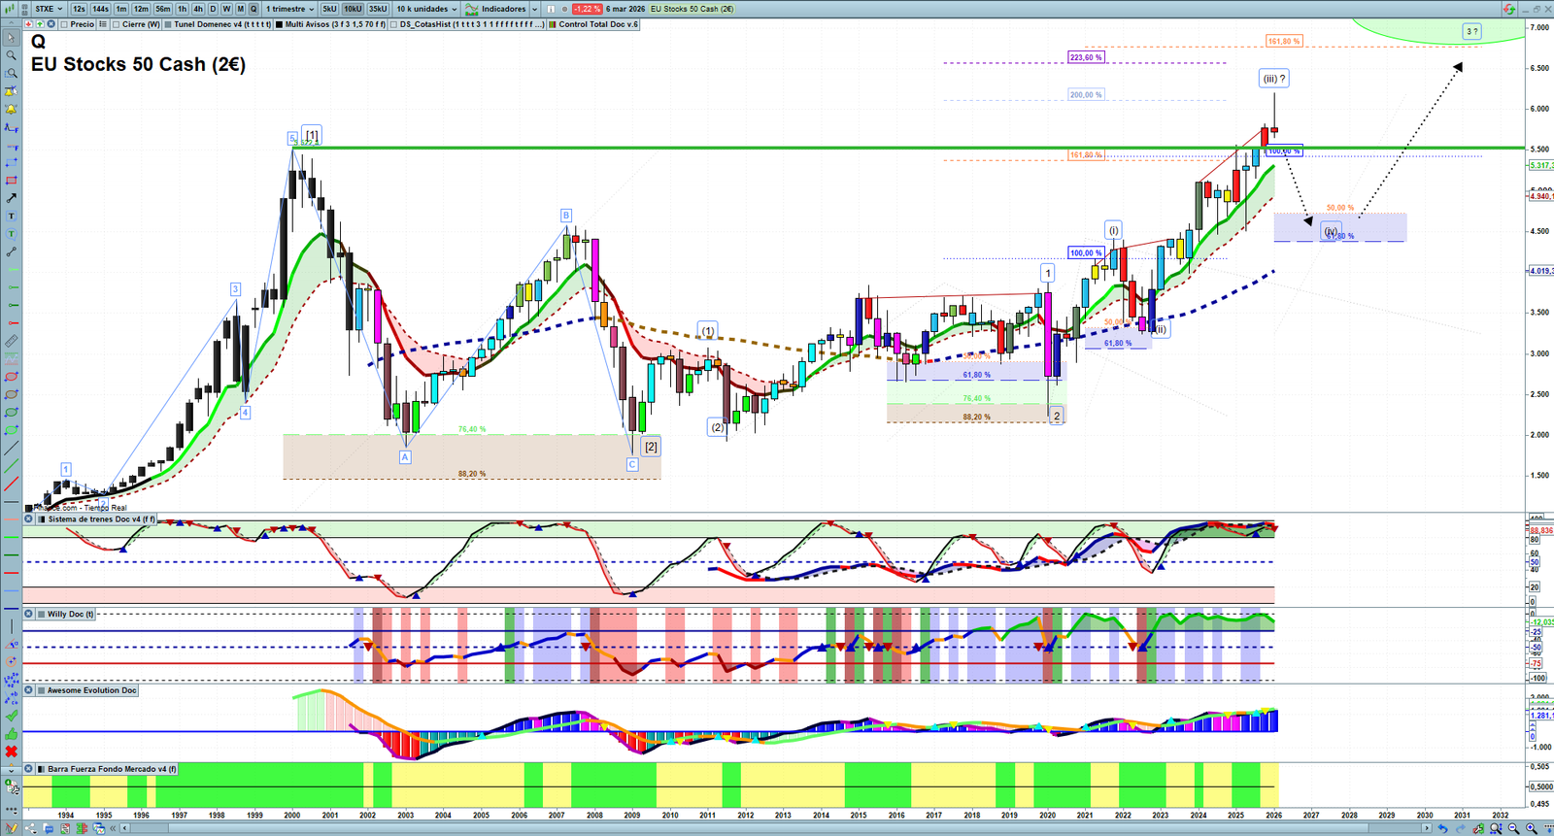Select the red ellipse drawing tool
The width and height of the screenshot is (1554, 836).
pyautogui.click(x=11, y=377)
